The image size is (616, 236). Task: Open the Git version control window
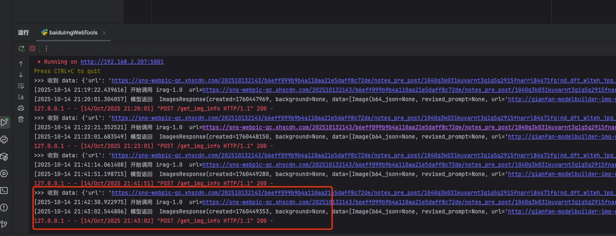tap(4, 224)
